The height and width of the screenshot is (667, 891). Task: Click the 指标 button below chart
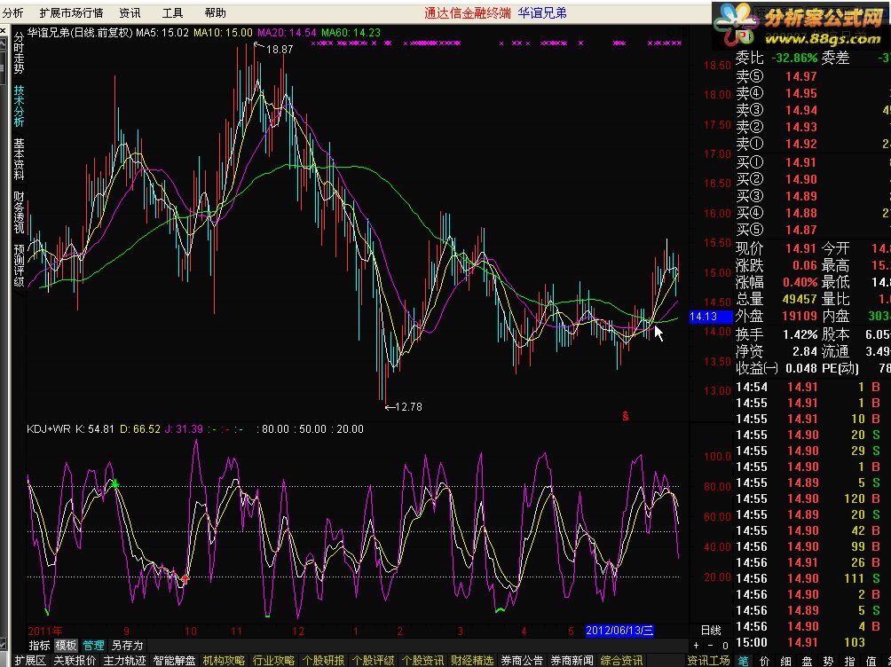39,646
